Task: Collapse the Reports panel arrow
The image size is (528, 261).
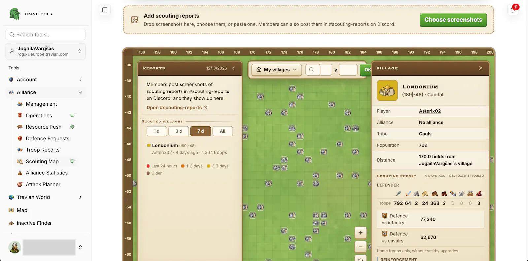Action: coord(233,68)
